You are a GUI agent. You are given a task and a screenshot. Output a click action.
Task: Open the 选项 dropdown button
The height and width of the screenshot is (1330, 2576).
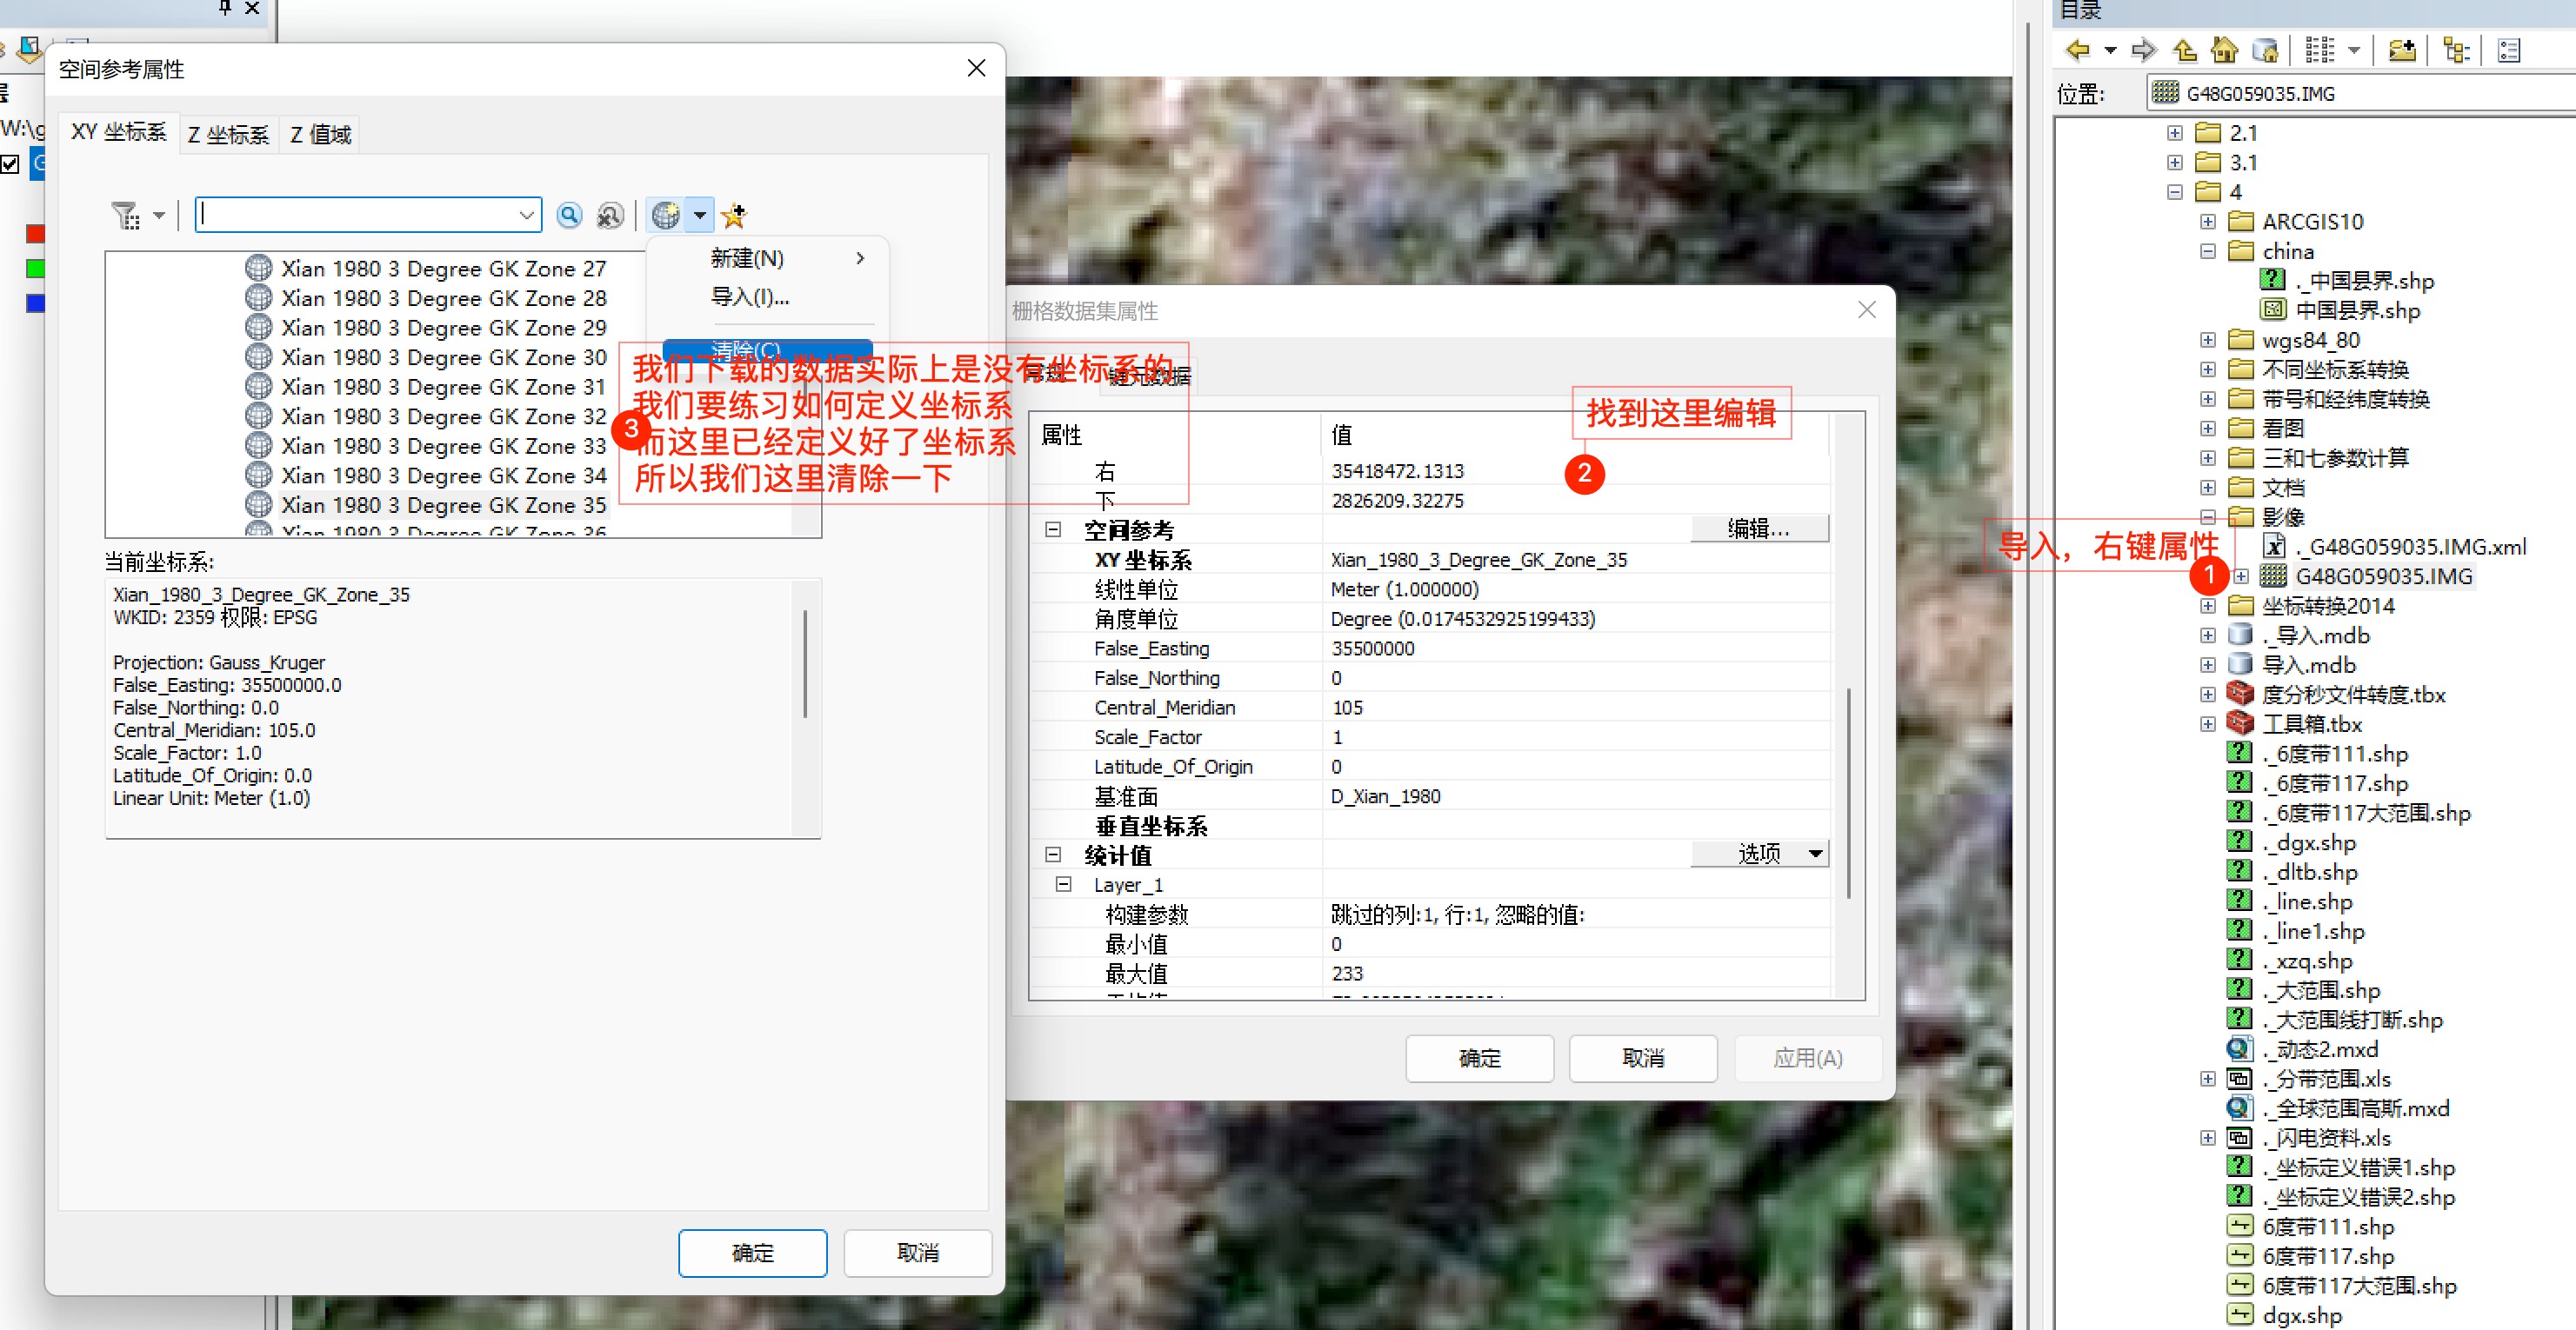(x=1759, y=854)
